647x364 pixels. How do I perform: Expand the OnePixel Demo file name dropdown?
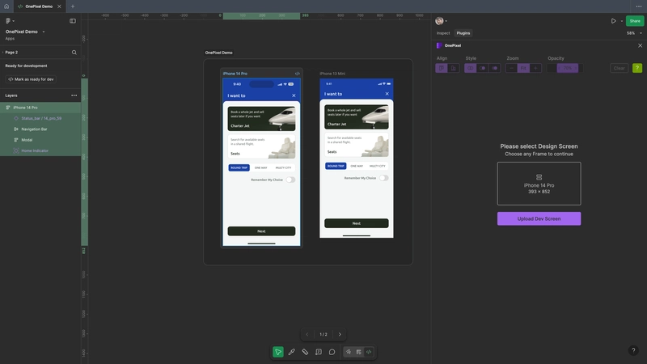coord(44,32)
